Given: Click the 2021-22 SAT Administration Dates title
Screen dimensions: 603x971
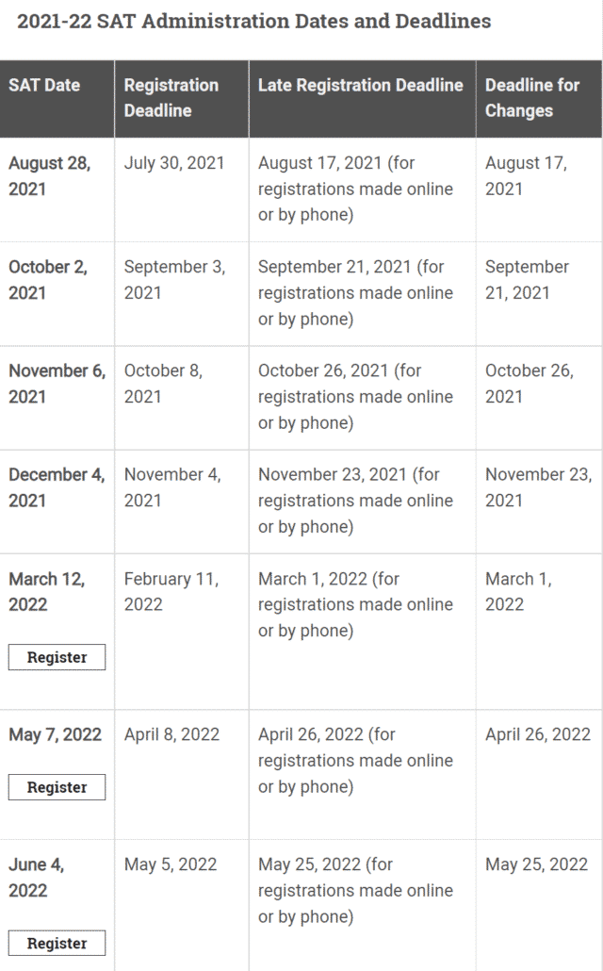Looking at the screenshot, I should click(x=255, y=21).
